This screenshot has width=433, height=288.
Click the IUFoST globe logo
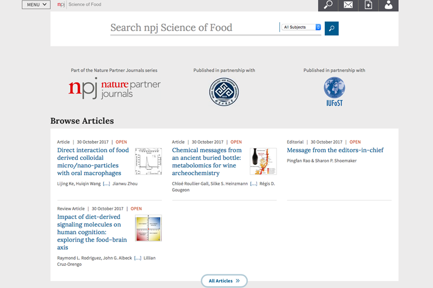pos(334,90)
